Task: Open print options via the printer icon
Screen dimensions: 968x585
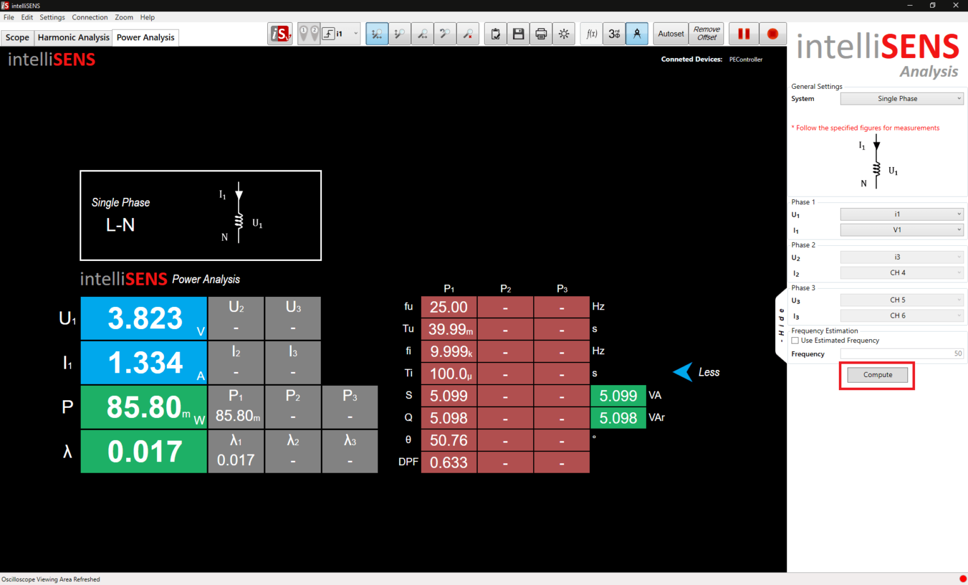Action: [541, 33]
